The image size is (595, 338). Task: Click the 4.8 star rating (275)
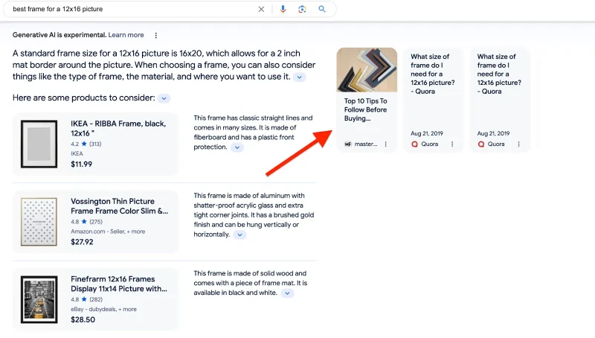pos(86,222)
